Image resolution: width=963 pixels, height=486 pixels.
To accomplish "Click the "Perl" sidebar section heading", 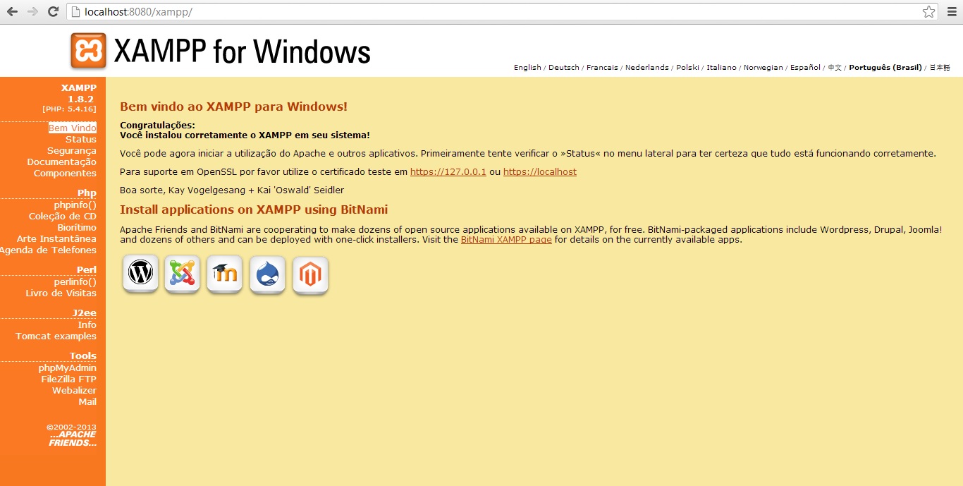I will 87,270.
